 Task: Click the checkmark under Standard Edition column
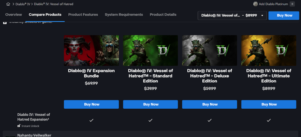(x=150, y=120)
